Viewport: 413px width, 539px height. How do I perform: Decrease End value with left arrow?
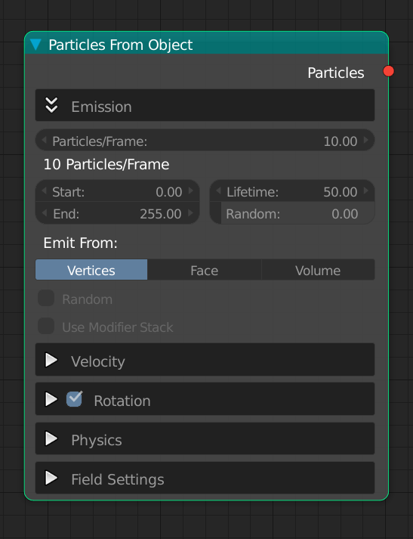point(44,213)
